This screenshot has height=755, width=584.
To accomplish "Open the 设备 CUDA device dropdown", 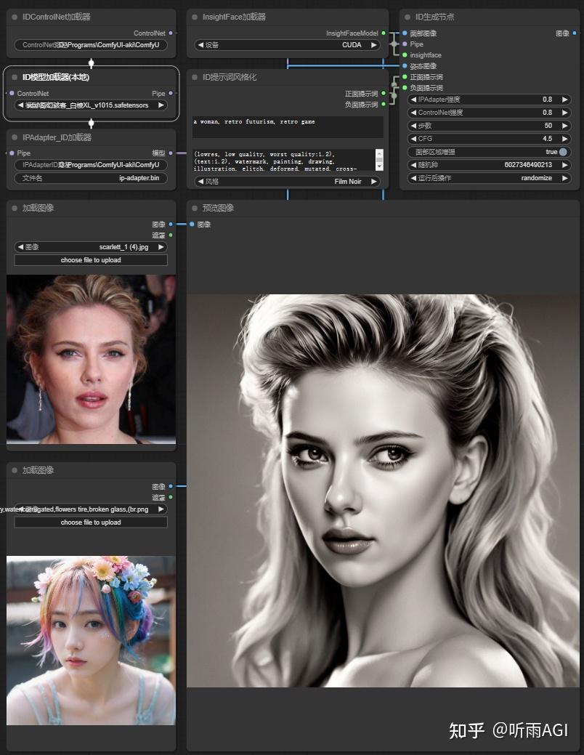I will point(287,45).
